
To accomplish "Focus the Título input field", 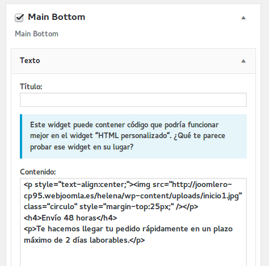I will (133, 99).
